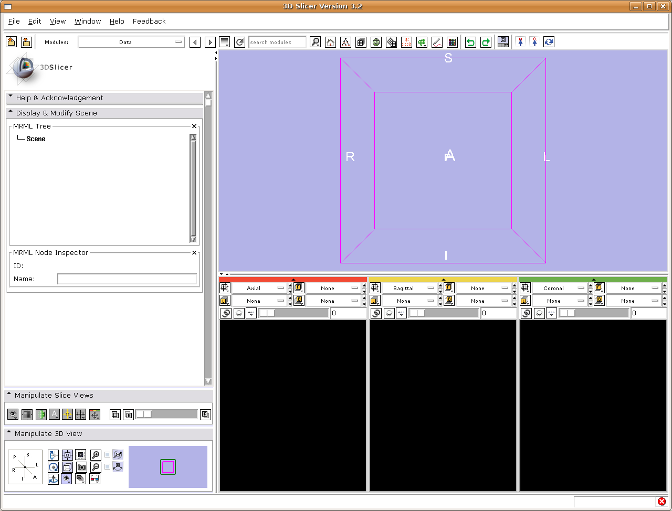Open the Sagittal orientation dropdown
The width and height of the screenshot is (672, 511).
tap(409, 288)
